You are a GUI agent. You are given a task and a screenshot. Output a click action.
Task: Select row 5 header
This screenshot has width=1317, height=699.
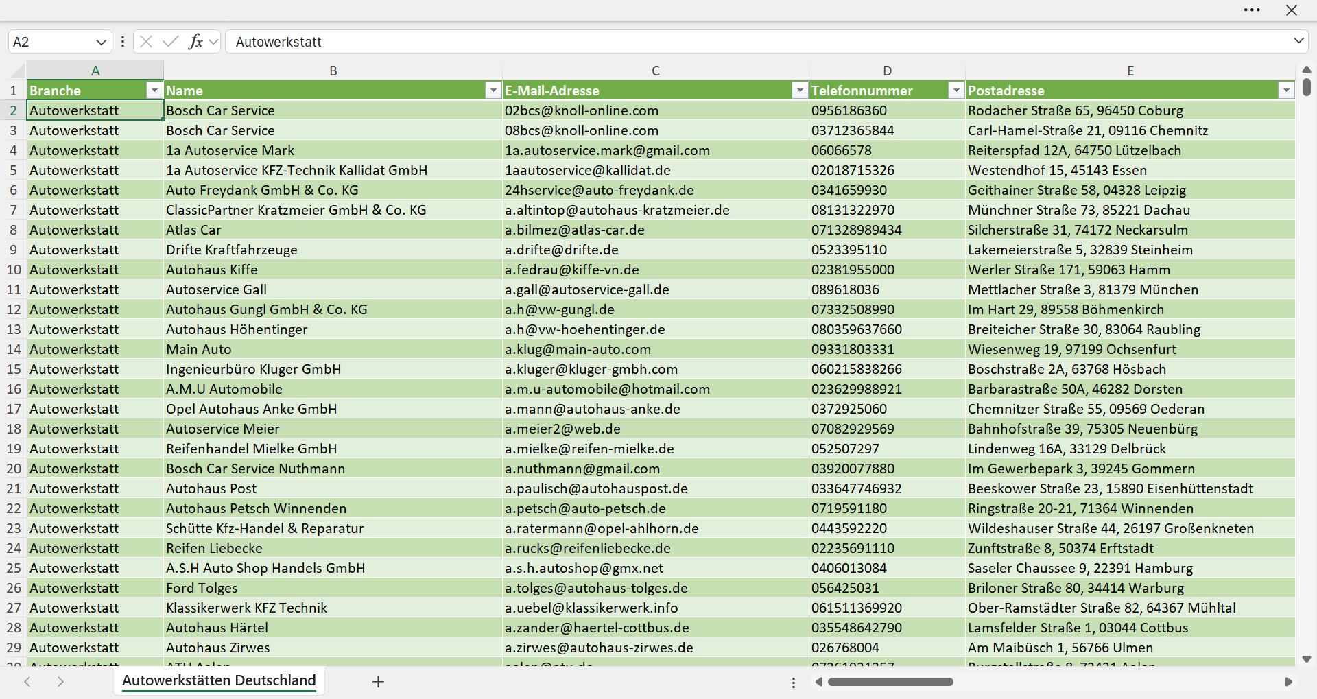[13, 170]
